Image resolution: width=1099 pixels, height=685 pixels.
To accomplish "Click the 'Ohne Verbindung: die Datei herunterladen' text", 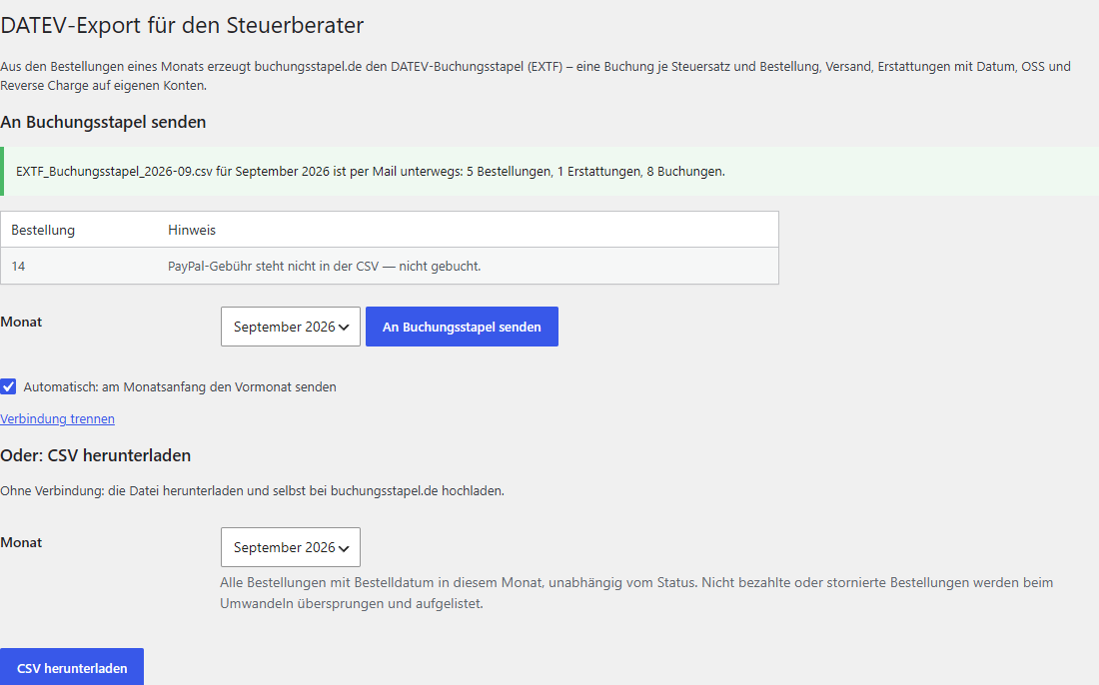I will coord(253,491).
